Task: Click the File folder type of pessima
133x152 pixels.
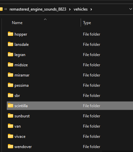Action: click(92, 85)
